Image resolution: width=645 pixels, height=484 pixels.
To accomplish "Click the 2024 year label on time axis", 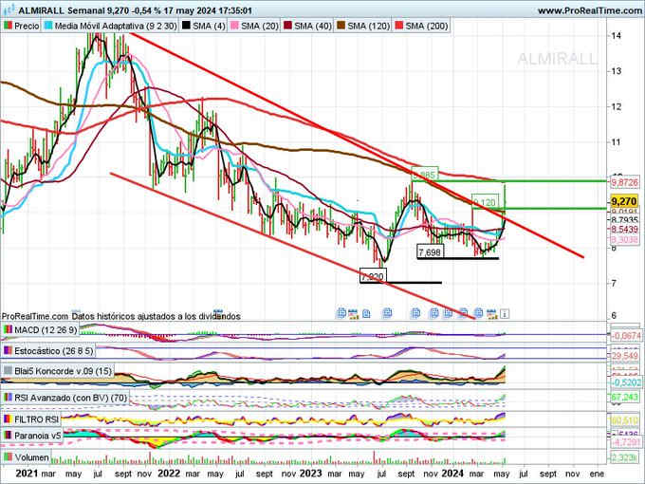I will point(452,474).
